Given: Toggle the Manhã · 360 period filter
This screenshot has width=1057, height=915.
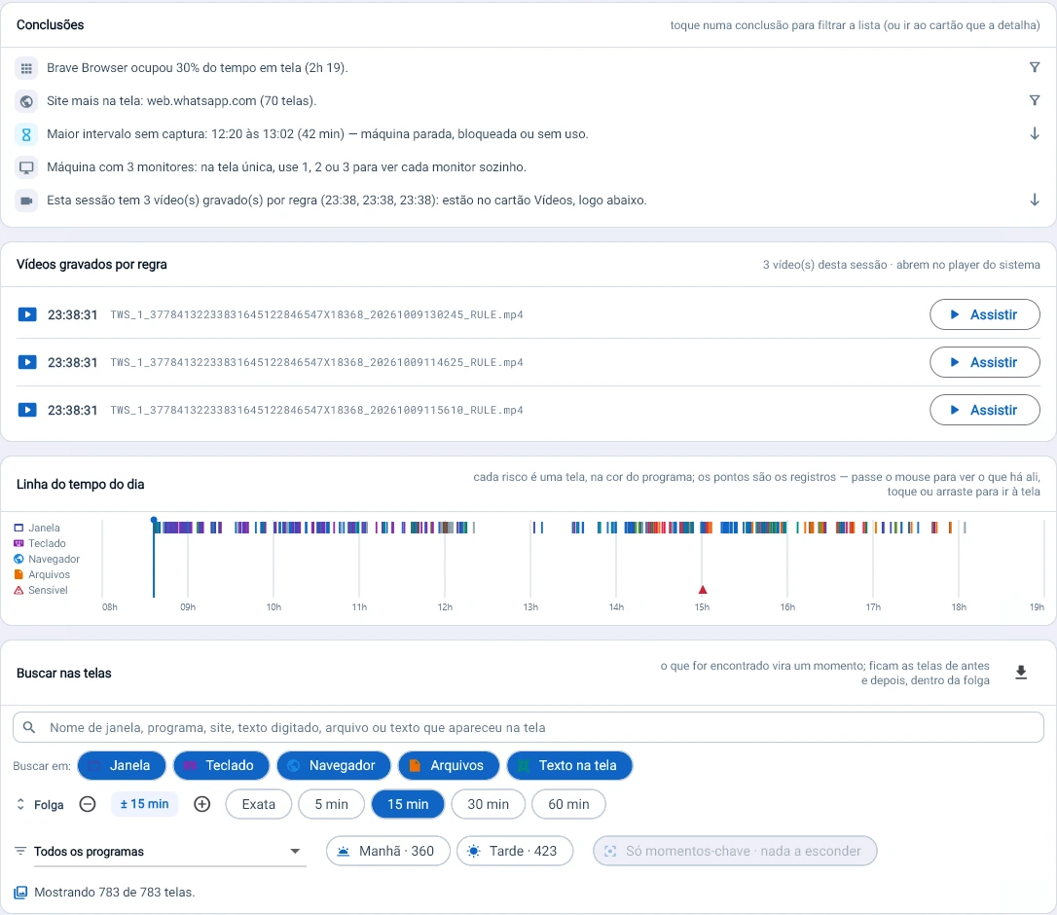Looking at the screenshot, I should [x=387, y=851].
